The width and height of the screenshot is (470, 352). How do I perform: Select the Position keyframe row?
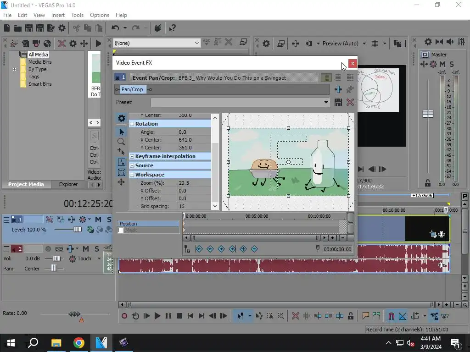[x=148, y=224]
